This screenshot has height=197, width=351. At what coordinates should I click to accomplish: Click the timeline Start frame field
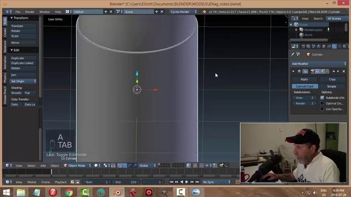[97, 182]
